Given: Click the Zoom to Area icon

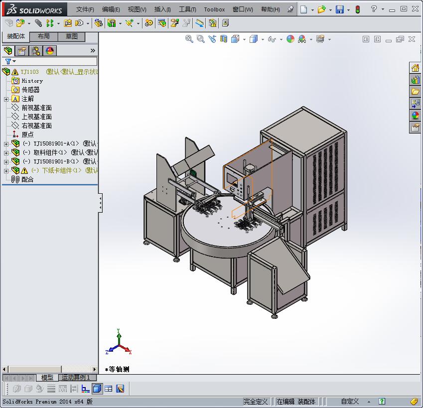Looking at the screenshot, I should [x=200, y=39].
